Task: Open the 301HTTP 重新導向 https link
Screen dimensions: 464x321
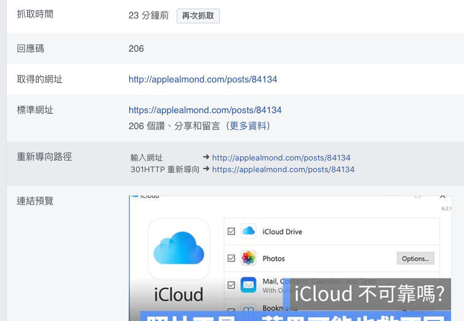Action: point(283,169)
